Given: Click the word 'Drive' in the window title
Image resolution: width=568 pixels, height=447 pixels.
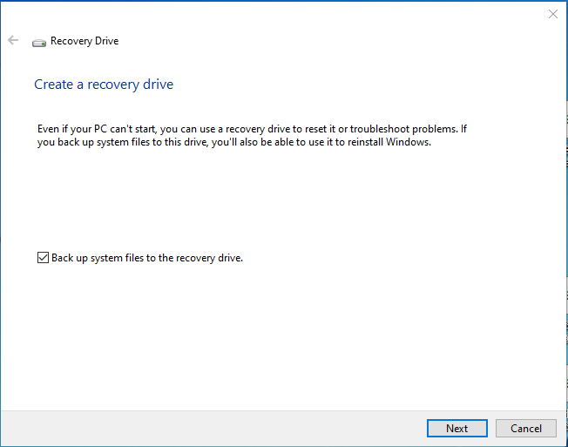Looking at the screenshot, I should [105, 41].
